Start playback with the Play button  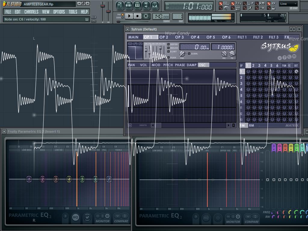[129, 16]
